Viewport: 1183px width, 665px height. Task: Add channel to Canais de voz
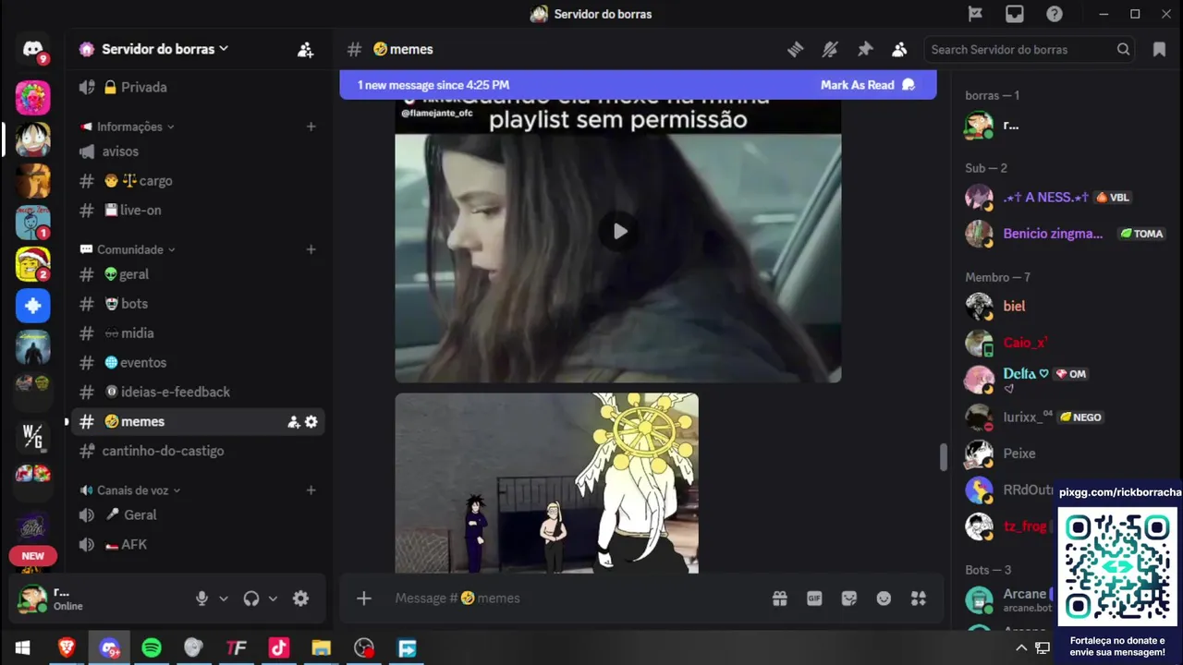click(x=311, y=490)
